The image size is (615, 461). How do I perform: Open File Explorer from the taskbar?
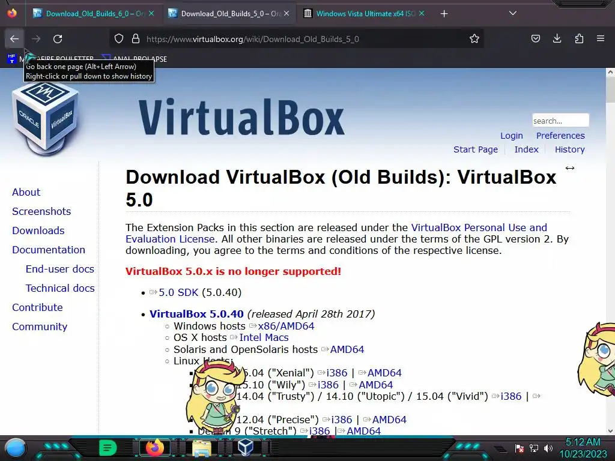tap(201, 448)
